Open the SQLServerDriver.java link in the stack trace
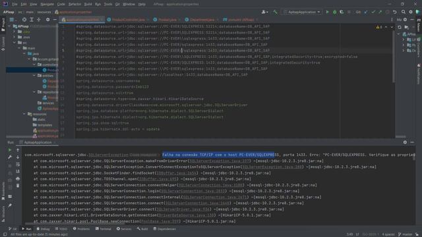The width and height of the screenshot is (422, 237). coord(183,209)
